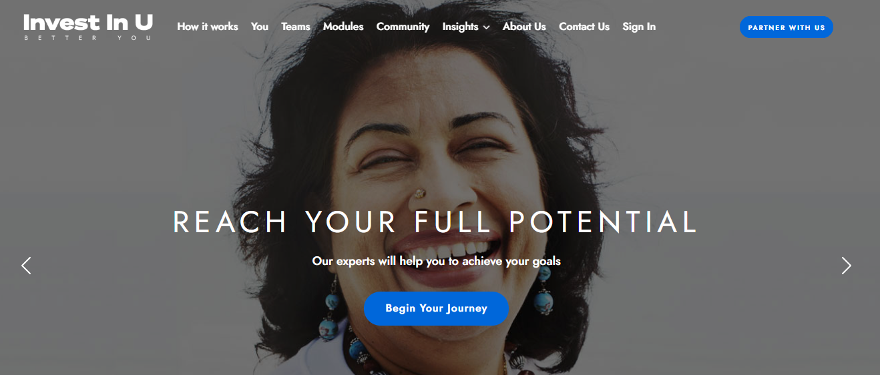The height and width of the screenshot is (375, 880).
Task: Advance to the next slide with right arrow
Action: [846, 266]
